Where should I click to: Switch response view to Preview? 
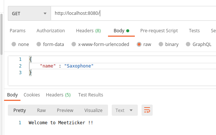[x=65, y=110]
